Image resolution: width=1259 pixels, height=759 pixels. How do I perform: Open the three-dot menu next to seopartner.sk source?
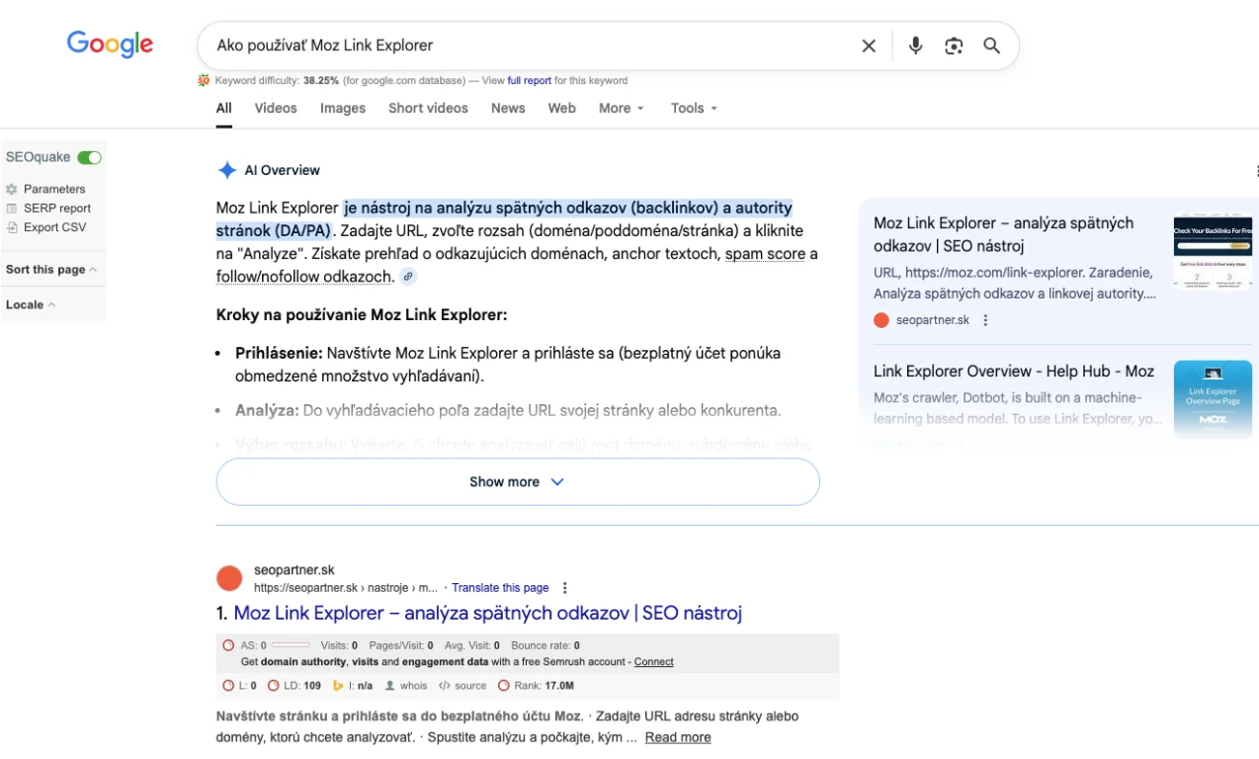click(x=985, y=320)
